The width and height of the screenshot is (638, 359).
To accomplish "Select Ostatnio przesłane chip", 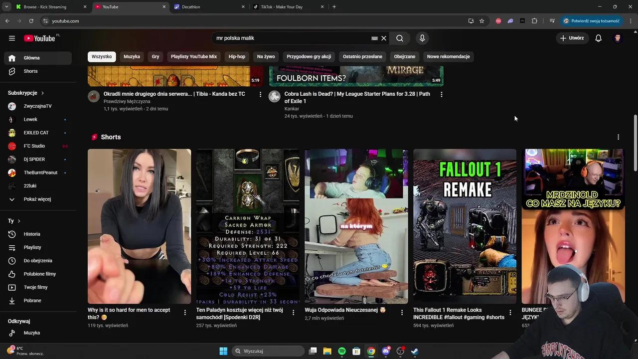I will pyautogui.click(x=362, y=56).
